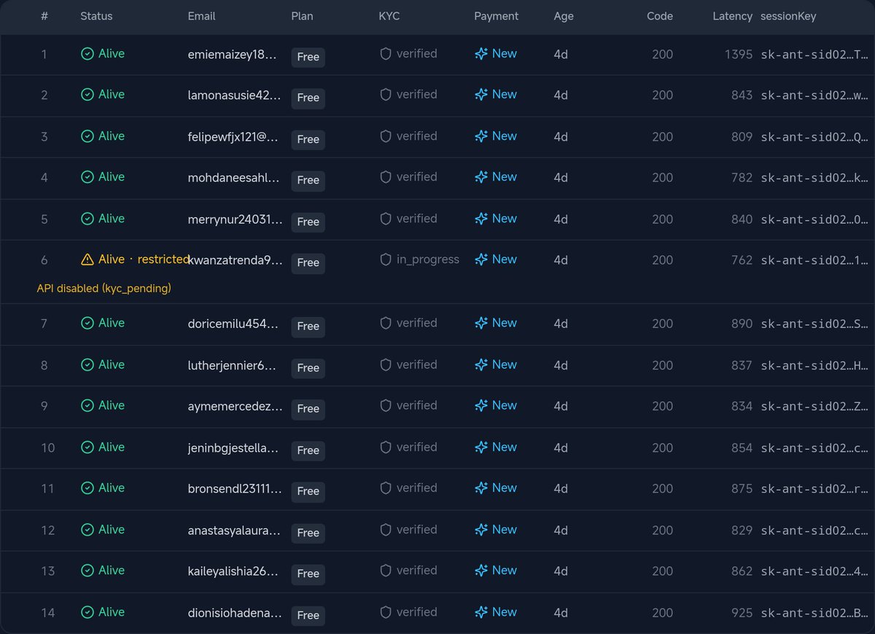
Task: Click the 'API disabled (kyc_pending)' message
Action: pyautogui.click(x=104, y=289)
